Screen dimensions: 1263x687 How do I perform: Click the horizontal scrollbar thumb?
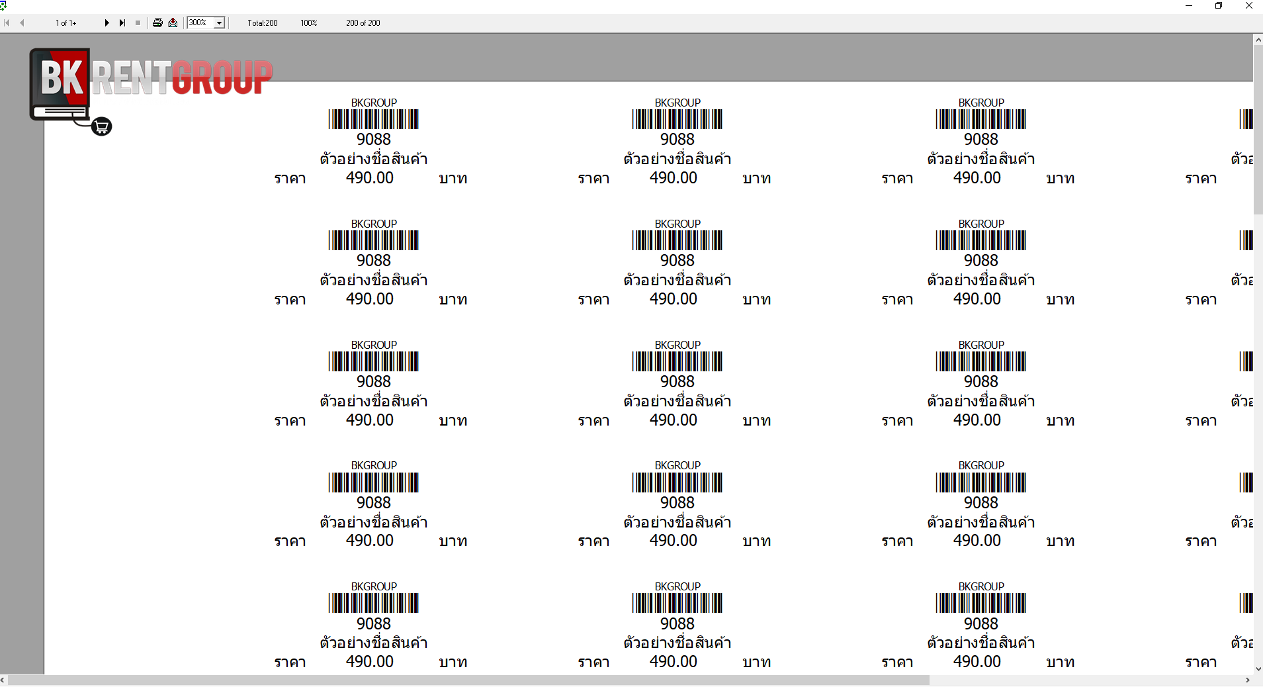pos(468,680)
